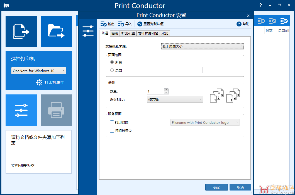Enable the 打印报告页 checkbox
Viewport: 295px width, 195px height.
[112, 131]
